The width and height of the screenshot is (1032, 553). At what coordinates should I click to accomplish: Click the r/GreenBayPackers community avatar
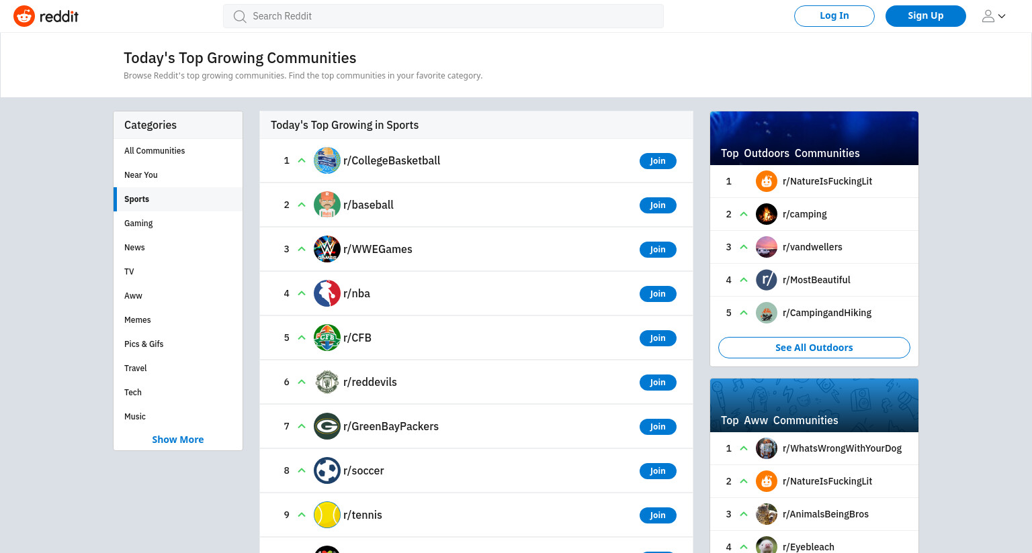pos(327,426)
